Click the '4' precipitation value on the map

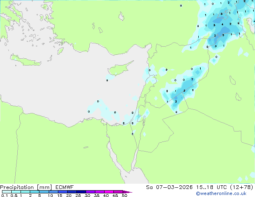coord(222,25)
